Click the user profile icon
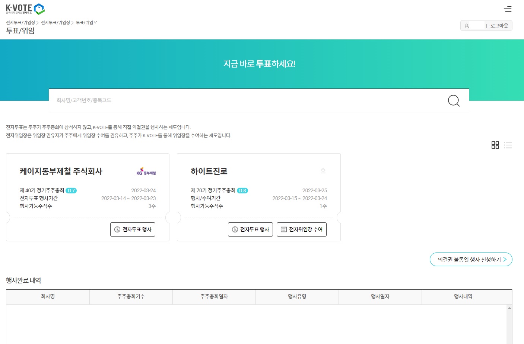The image size is (524, 344). [467, 26]
